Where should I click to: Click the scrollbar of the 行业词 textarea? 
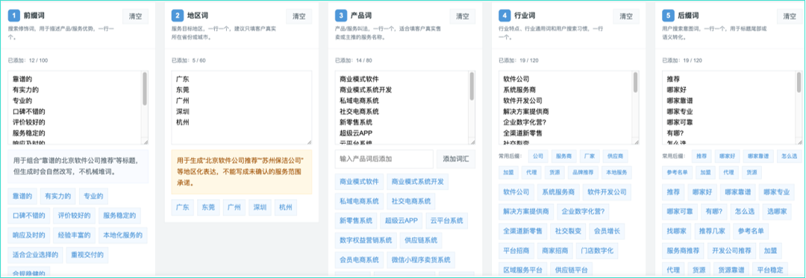(x=635, y=83)
